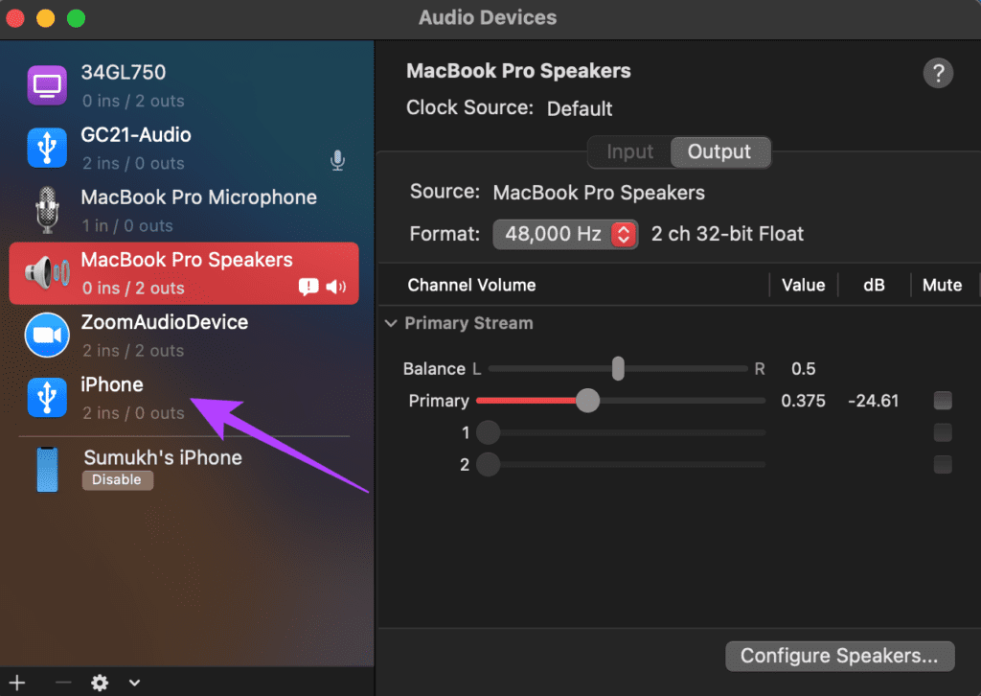Click the alert sound badge on MacBook Pro Speakers
Viewport: 981px width, 696px height.
tap(308, 287)
